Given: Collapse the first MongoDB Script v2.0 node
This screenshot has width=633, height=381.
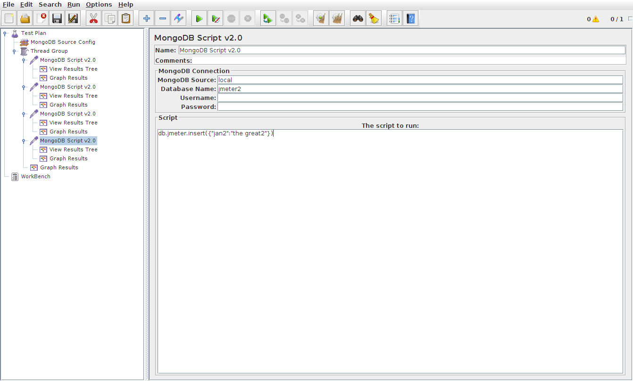Looking at the screenshot, I should click(x=24, y=60).
